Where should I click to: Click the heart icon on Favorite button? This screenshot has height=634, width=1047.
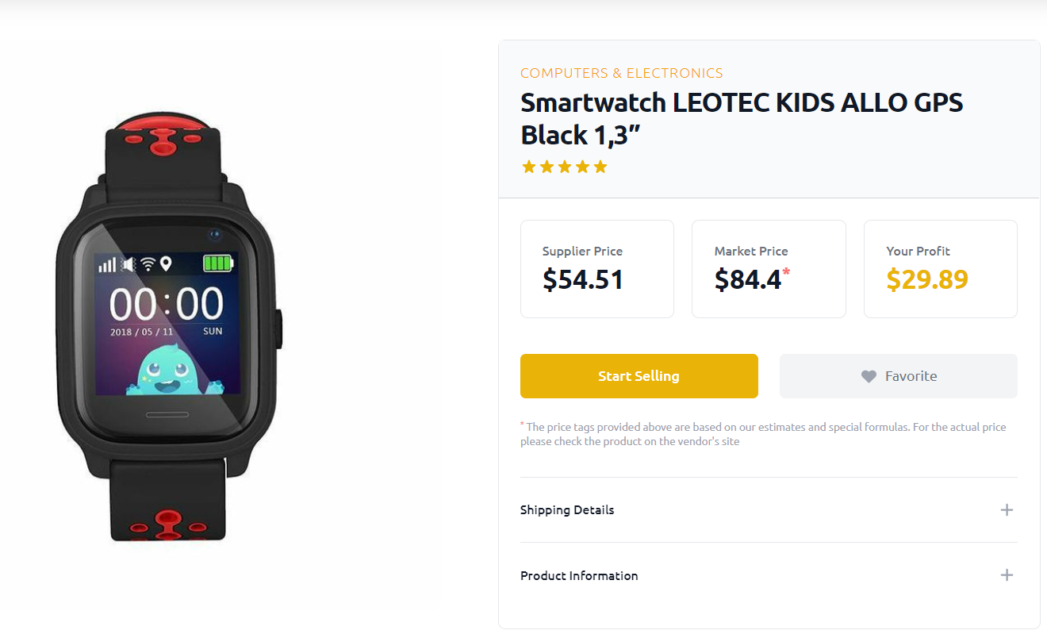pyautogui.click(x=869, y=377)
